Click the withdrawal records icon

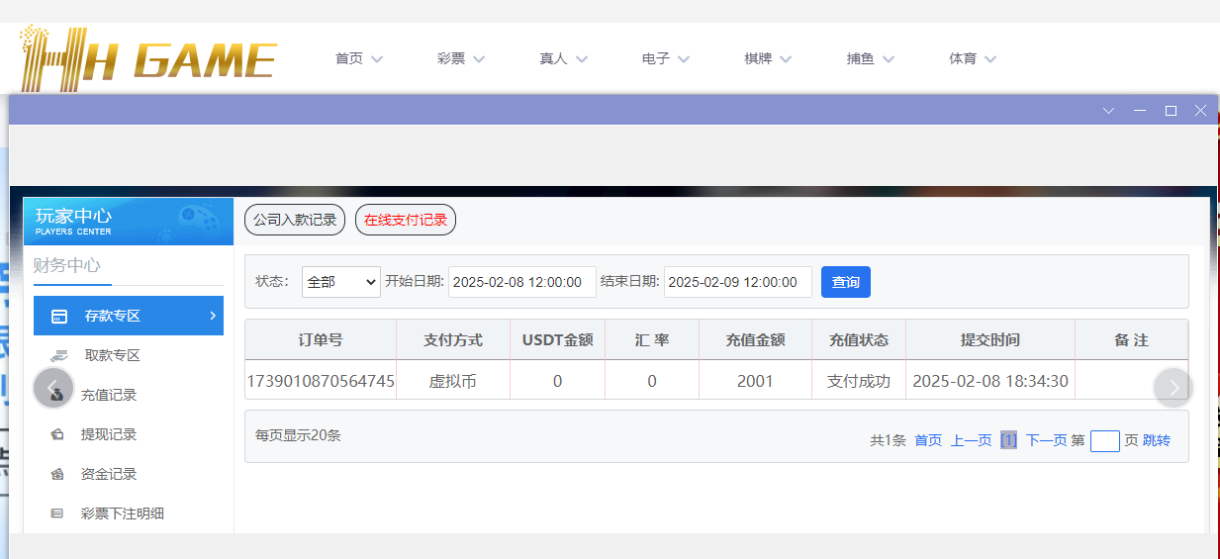click(57, 434)
